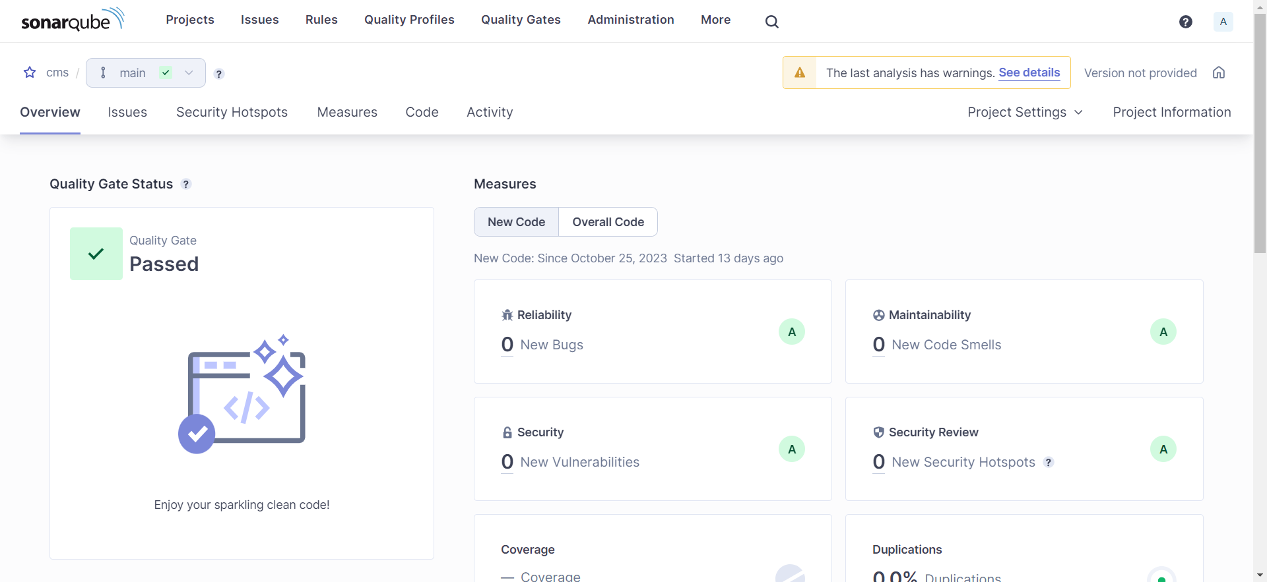Screen dimensions: 1267x582
Task: Click the SonarQube logo
Action: click(x=73, y=20)
